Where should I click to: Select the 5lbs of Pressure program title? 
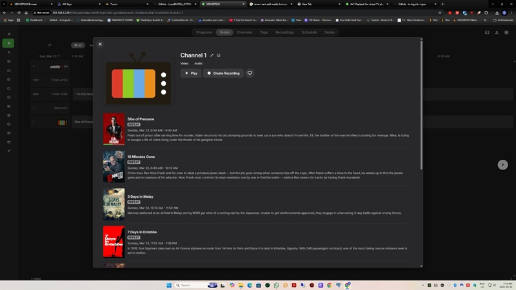tap(141, 119)
